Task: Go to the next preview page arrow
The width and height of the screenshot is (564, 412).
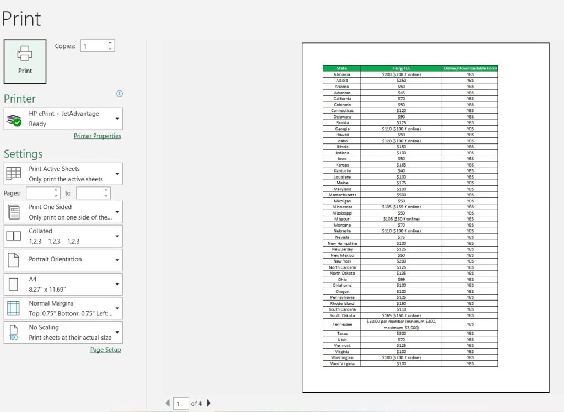Action: (209, 403)
